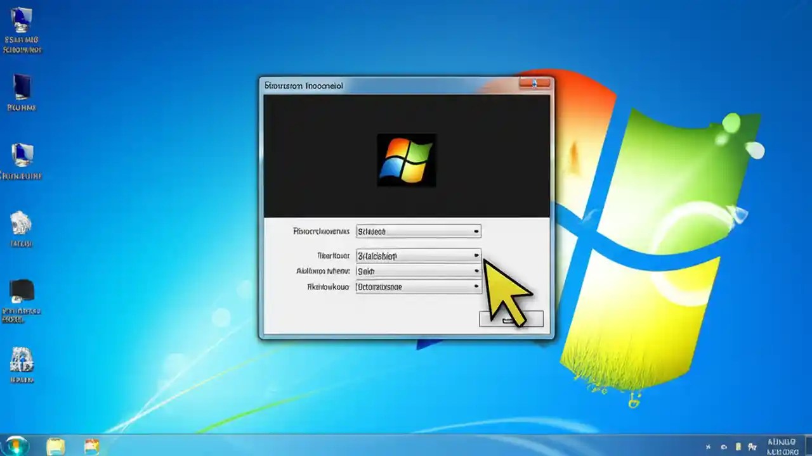Open the second dropdown list

pos(476,255)
